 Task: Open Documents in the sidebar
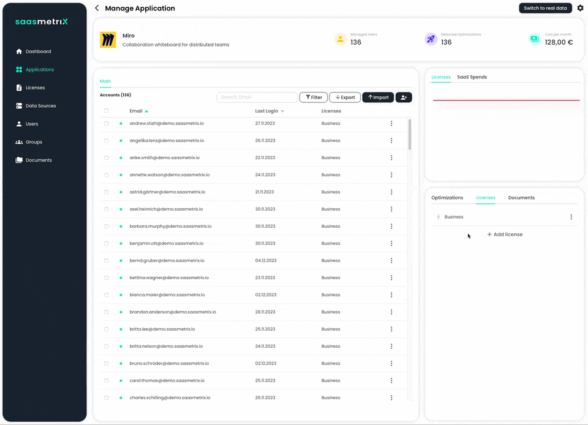point(39,160)
